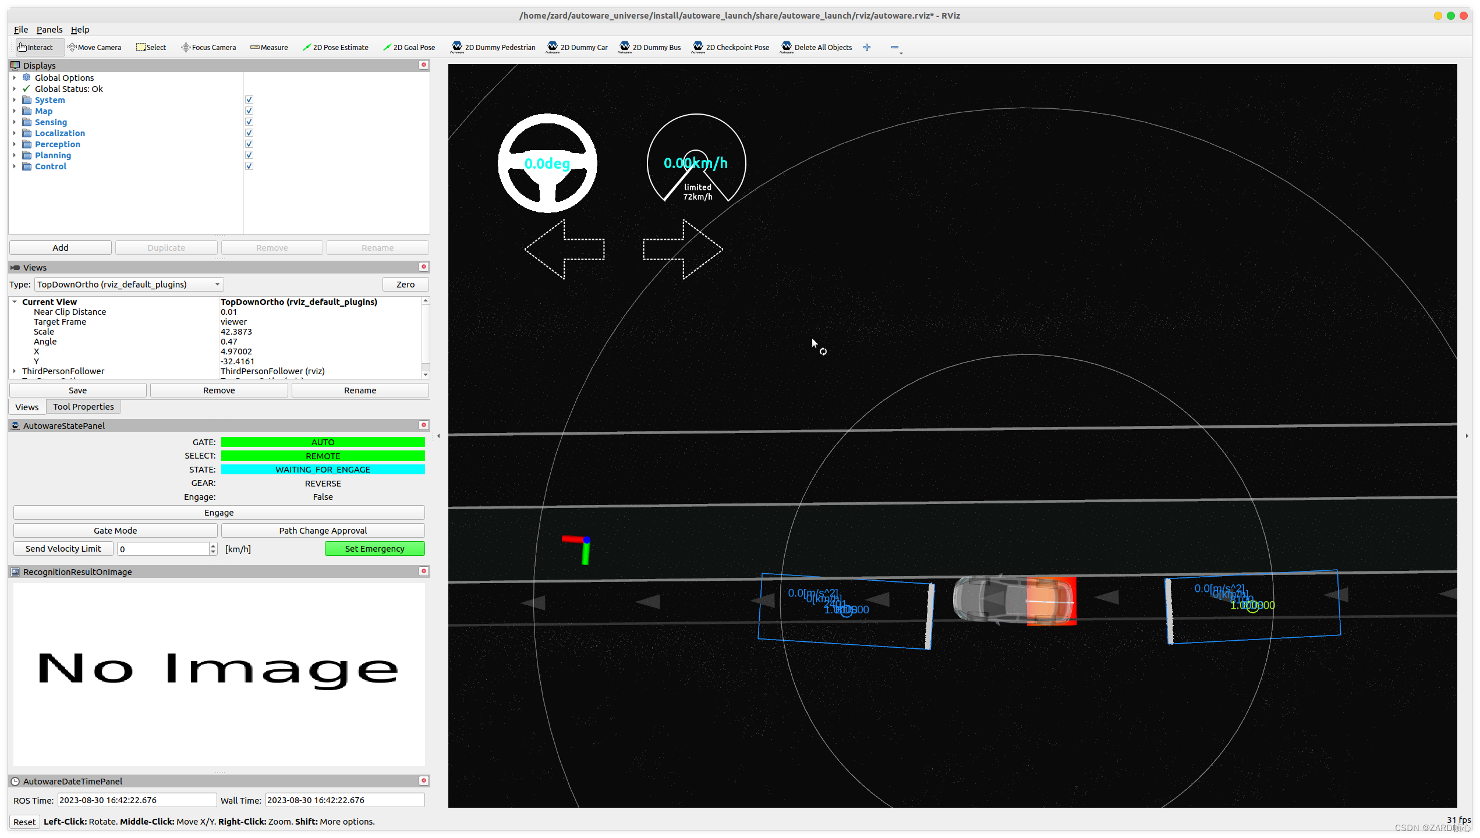
Task: Open the view Type dropdown
Action: click(129, 285)
